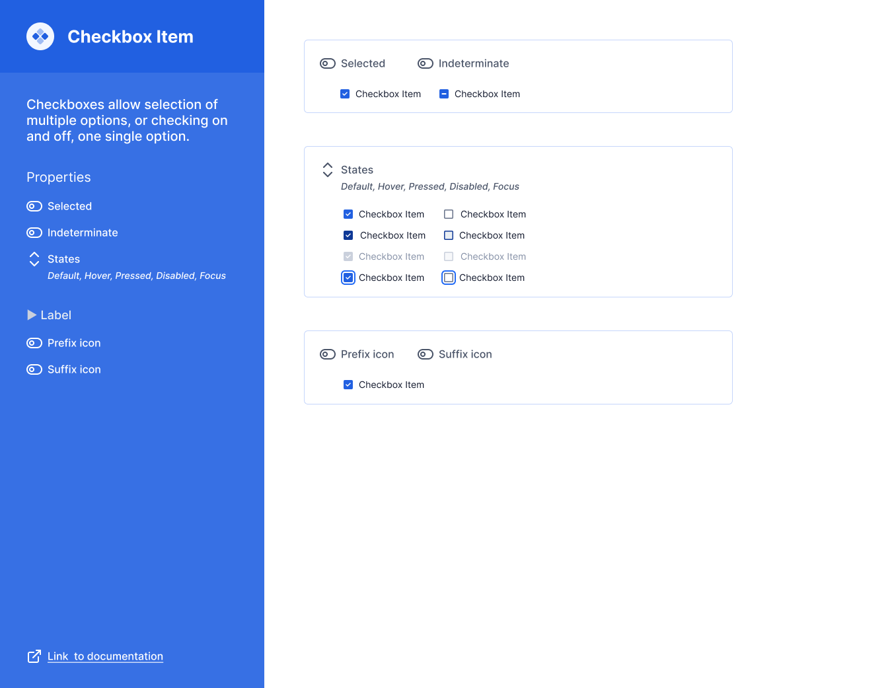Click the Selected toggle in the top card
The width and height of the screenshot is (892, 688).
click(x=328, y=63)
